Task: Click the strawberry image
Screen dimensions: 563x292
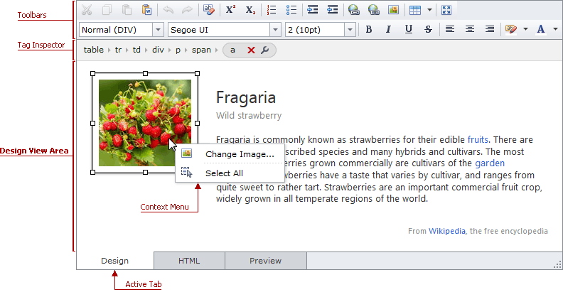Action: [145, 123]
